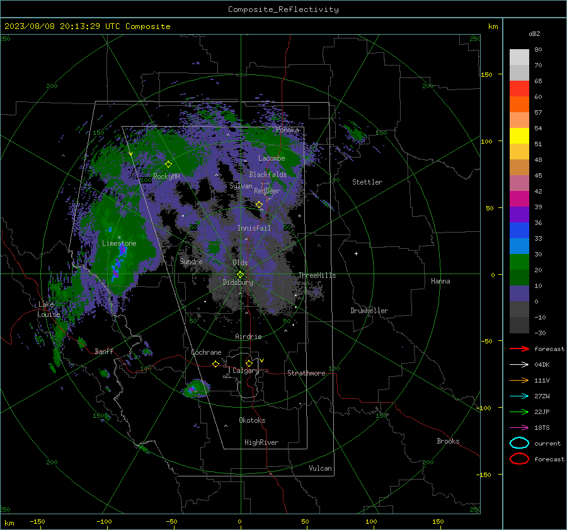The width and height of the screenshot is (567, 530).
Task: Click the Okotoks label
Action: pos(252,420)
